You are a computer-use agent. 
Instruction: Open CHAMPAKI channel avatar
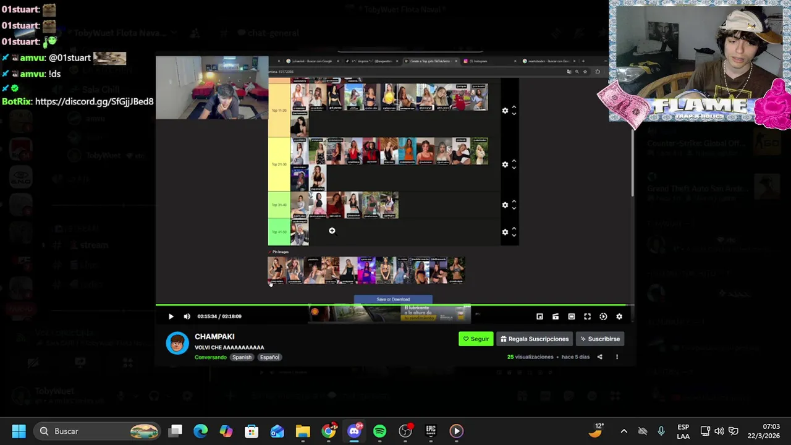(x=177, y=343)
